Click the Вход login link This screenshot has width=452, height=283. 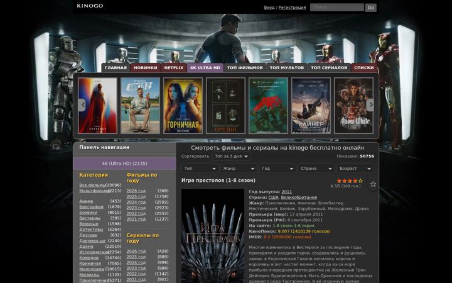pos(269,8)
